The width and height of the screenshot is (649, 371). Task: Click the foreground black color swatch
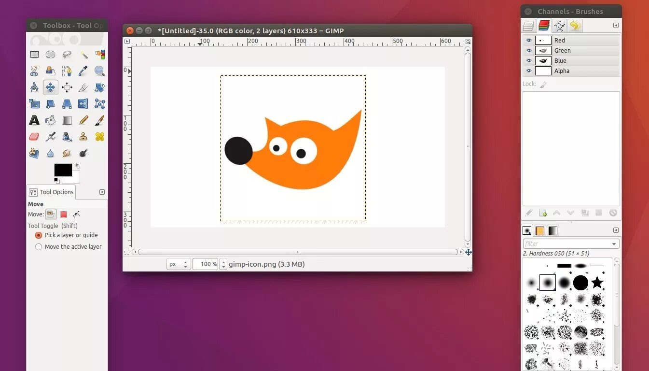[63, 170]
